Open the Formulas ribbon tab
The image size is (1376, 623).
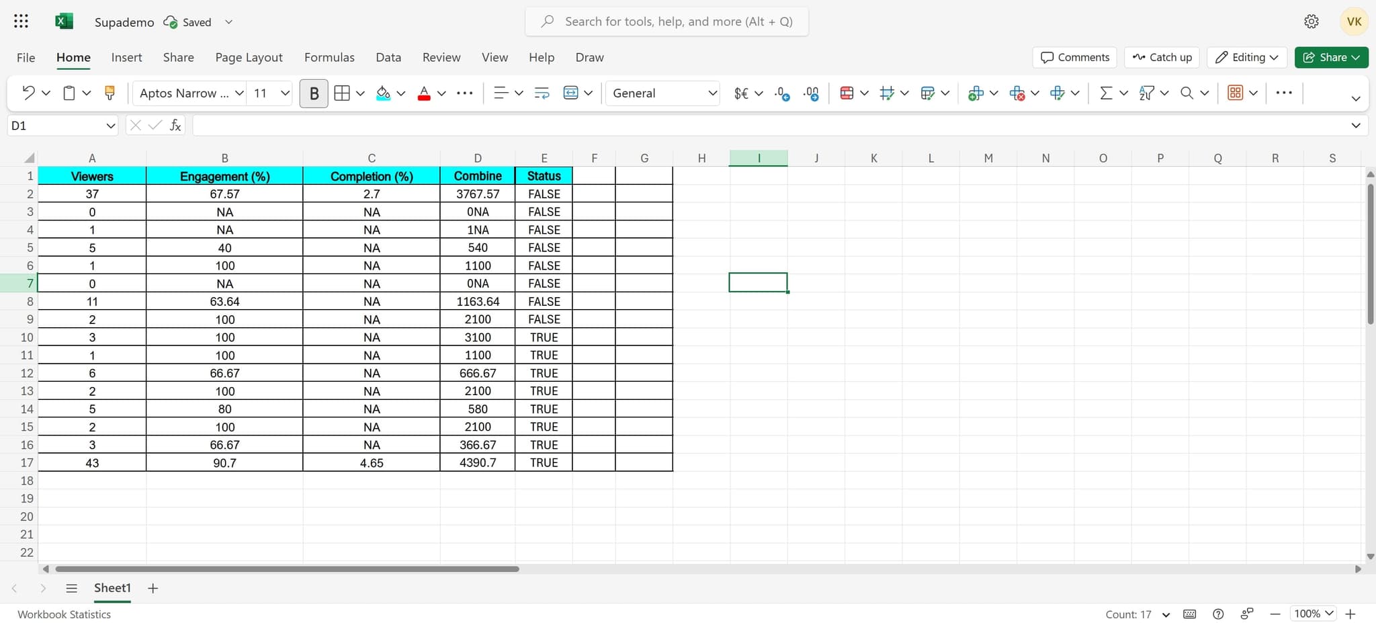329,57
